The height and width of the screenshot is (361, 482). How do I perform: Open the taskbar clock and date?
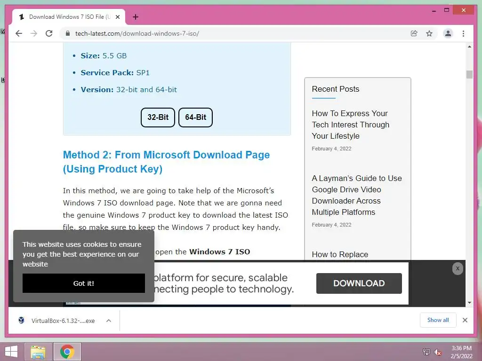tap(461, 352)
